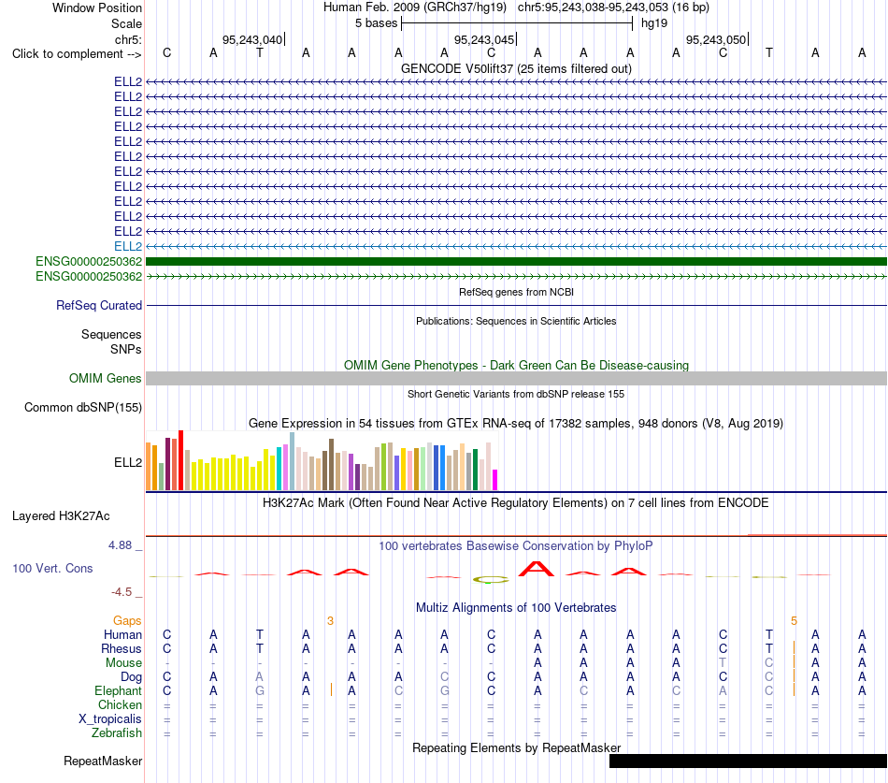888x783 pixels.
Task: Click chr5:95,243,038-95,243,053 (16 bp) header text
Action: (613, 7)
